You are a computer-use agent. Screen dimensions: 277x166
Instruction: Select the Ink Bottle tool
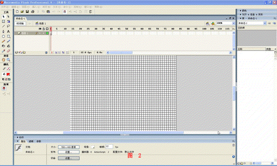click(x=4, y=46)
